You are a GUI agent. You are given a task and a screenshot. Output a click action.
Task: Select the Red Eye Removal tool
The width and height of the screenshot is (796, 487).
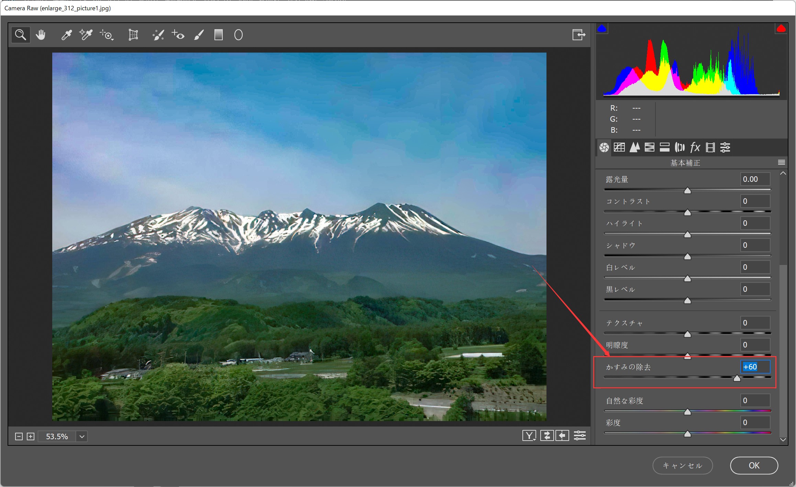178,35
